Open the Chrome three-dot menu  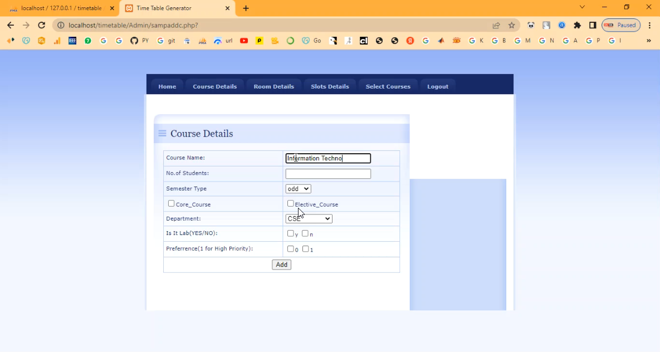coord(649,25)
